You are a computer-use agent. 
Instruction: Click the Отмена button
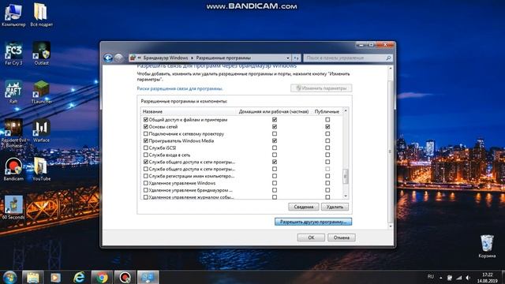coord(342,237)
